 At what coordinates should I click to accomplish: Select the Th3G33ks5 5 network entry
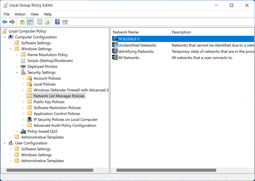pyautogui.click(x=129, y=39)
